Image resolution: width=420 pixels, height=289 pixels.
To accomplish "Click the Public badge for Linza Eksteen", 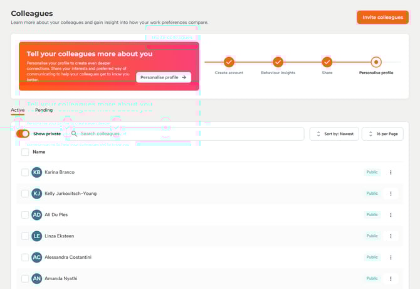I will (372, 236).
